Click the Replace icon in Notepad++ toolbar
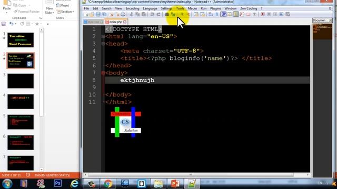The width and height of the screenshot is (337, 189). point(173,14)
